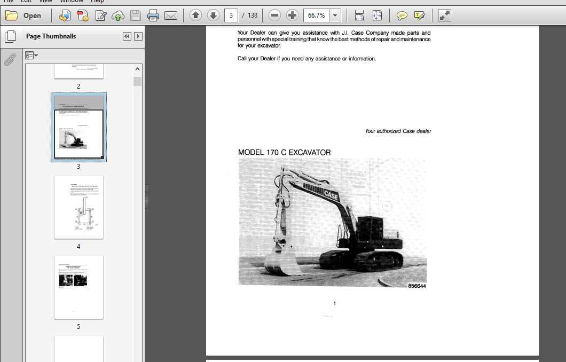Select the page 5 thumbnail
This screenshot has width=566, height=362.
(x=78, y=287)
